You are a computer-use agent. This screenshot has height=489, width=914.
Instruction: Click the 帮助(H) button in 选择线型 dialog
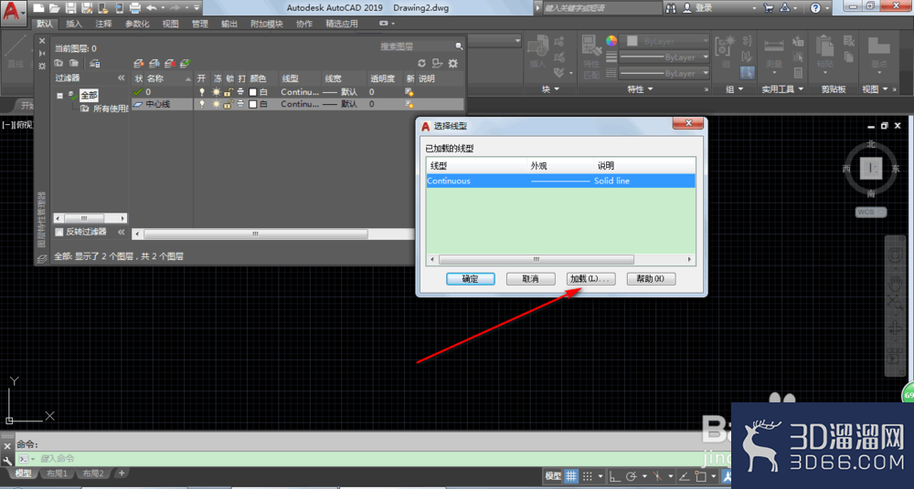pos(651,279)
